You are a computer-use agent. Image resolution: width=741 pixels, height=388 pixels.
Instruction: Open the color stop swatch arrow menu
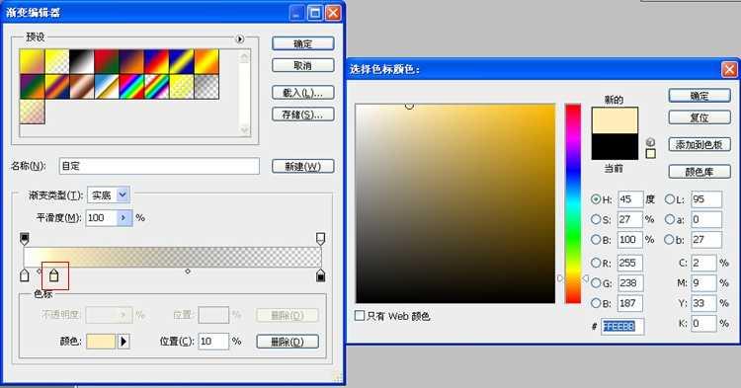click(x=123, y=342)
